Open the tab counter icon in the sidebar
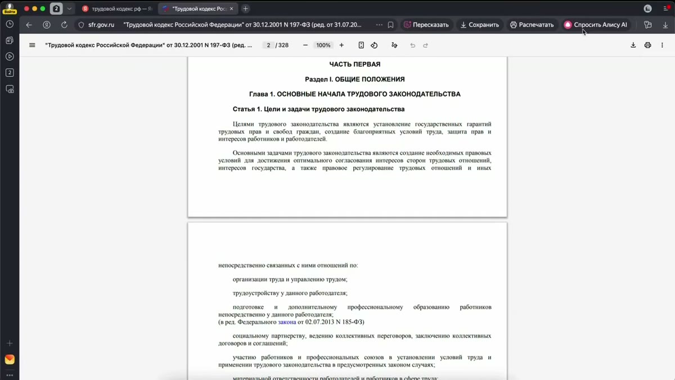Image resolution: width=675 pixels, height=380 pixels. tap(10, 73)
